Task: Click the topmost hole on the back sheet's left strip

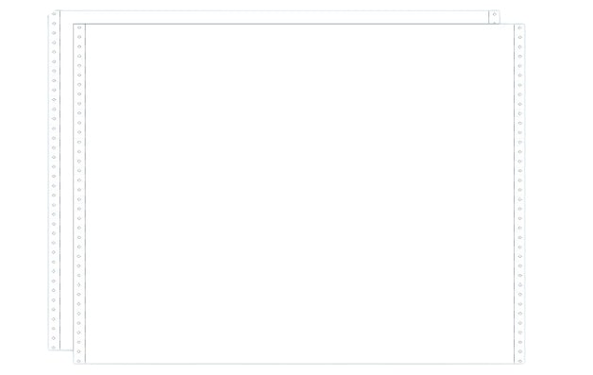Action: coord(54,14)
